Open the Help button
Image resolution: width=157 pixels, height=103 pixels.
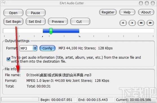click(x=127, y=12)
